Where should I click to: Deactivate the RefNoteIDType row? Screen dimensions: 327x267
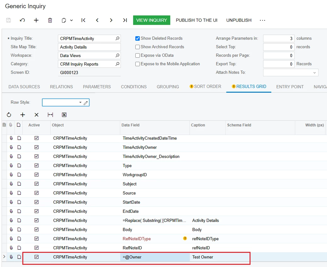coord(36,239)
